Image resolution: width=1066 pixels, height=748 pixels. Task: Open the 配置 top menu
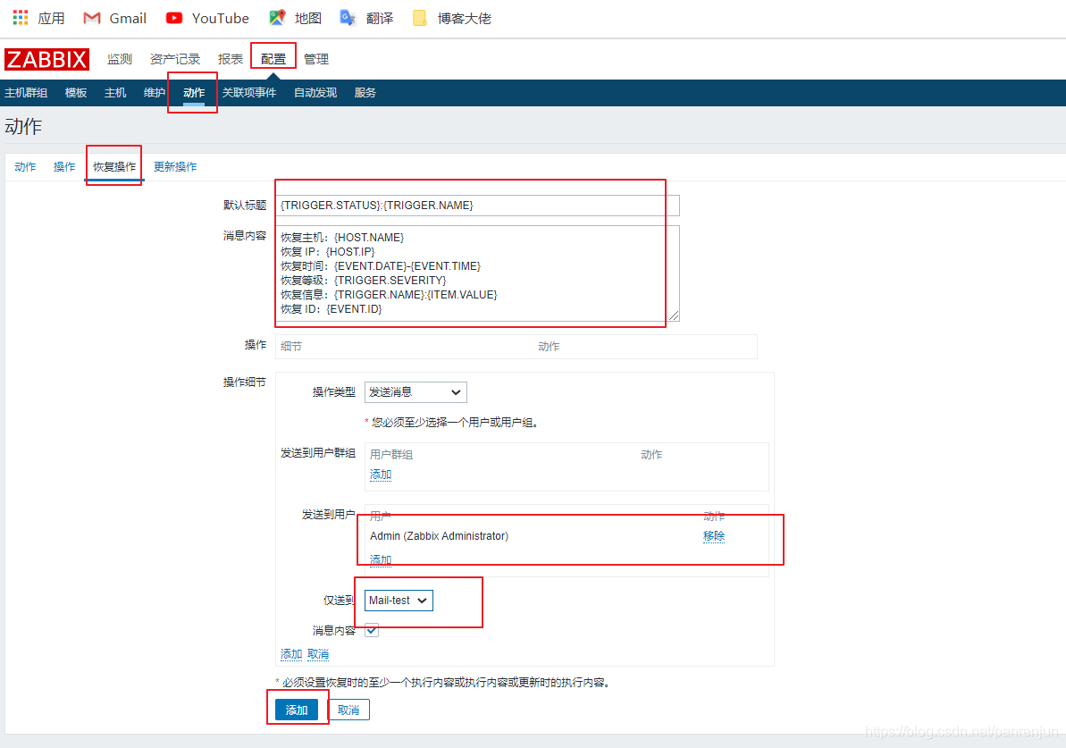[x=273, y=59]
